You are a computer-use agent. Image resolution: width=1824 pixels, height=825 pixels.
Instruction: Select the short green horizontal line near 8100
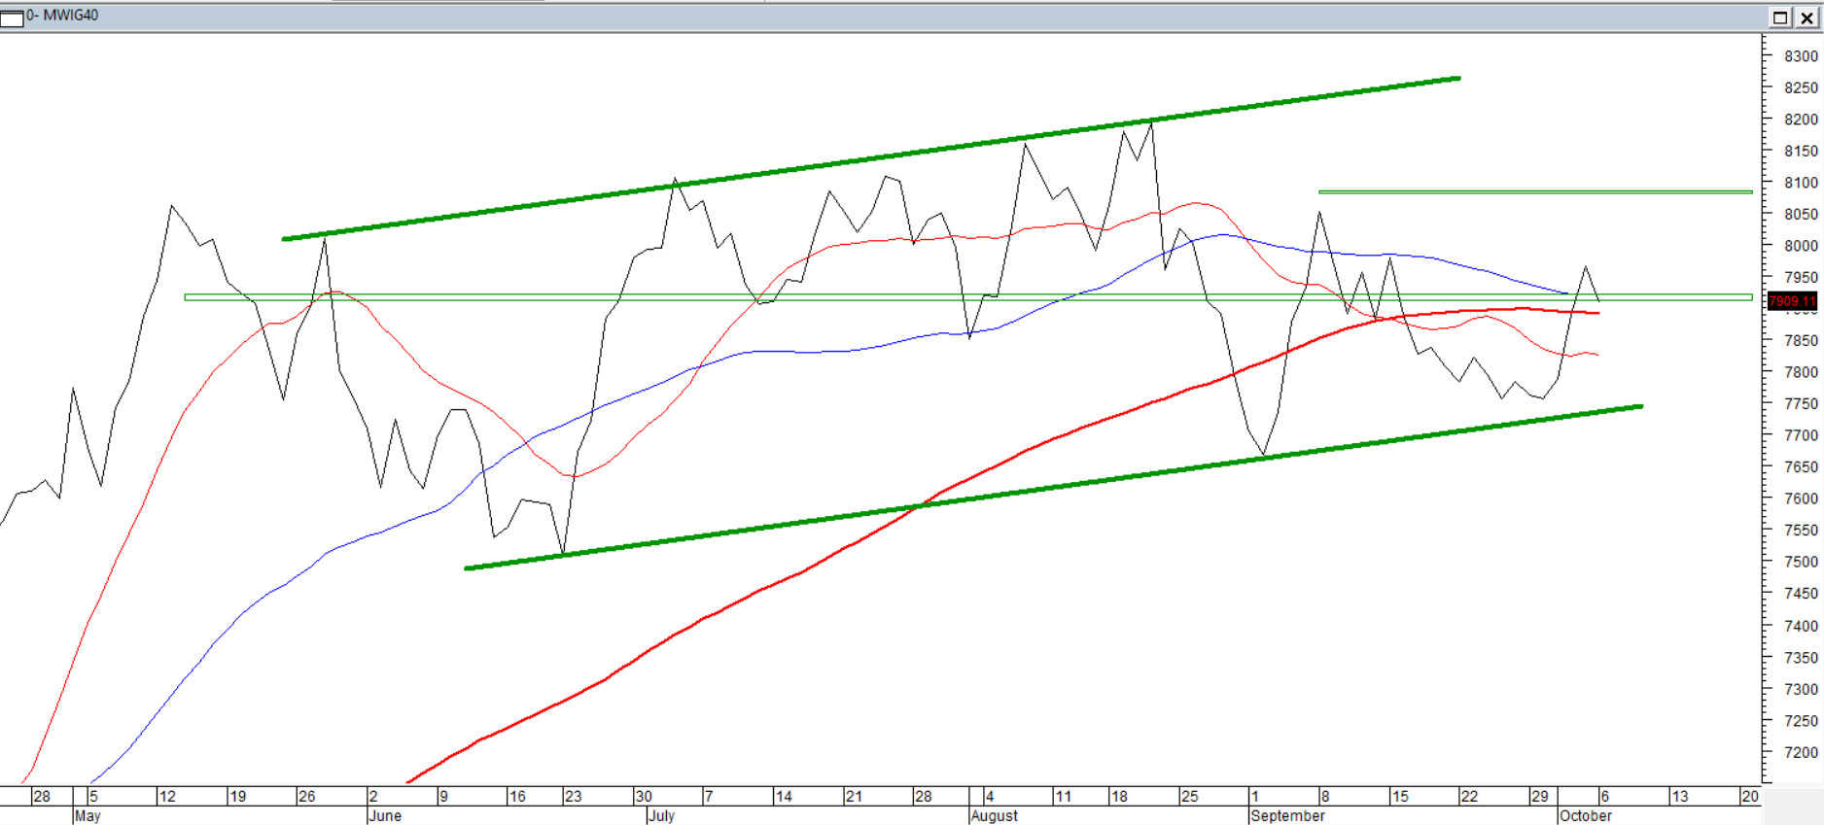click(x=1536, y=192)
